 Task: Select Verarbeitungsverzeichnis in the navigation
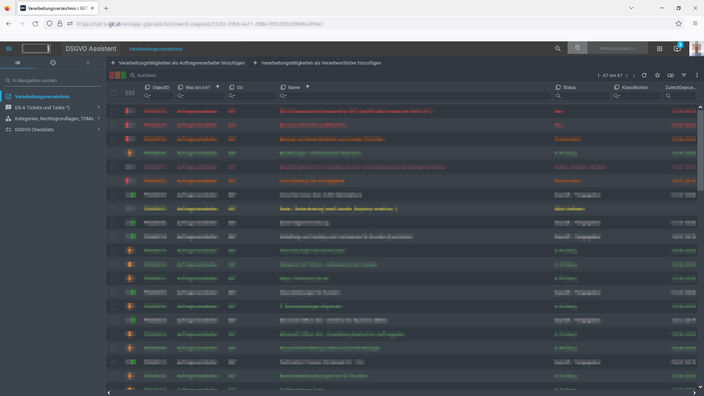(42, 96)
